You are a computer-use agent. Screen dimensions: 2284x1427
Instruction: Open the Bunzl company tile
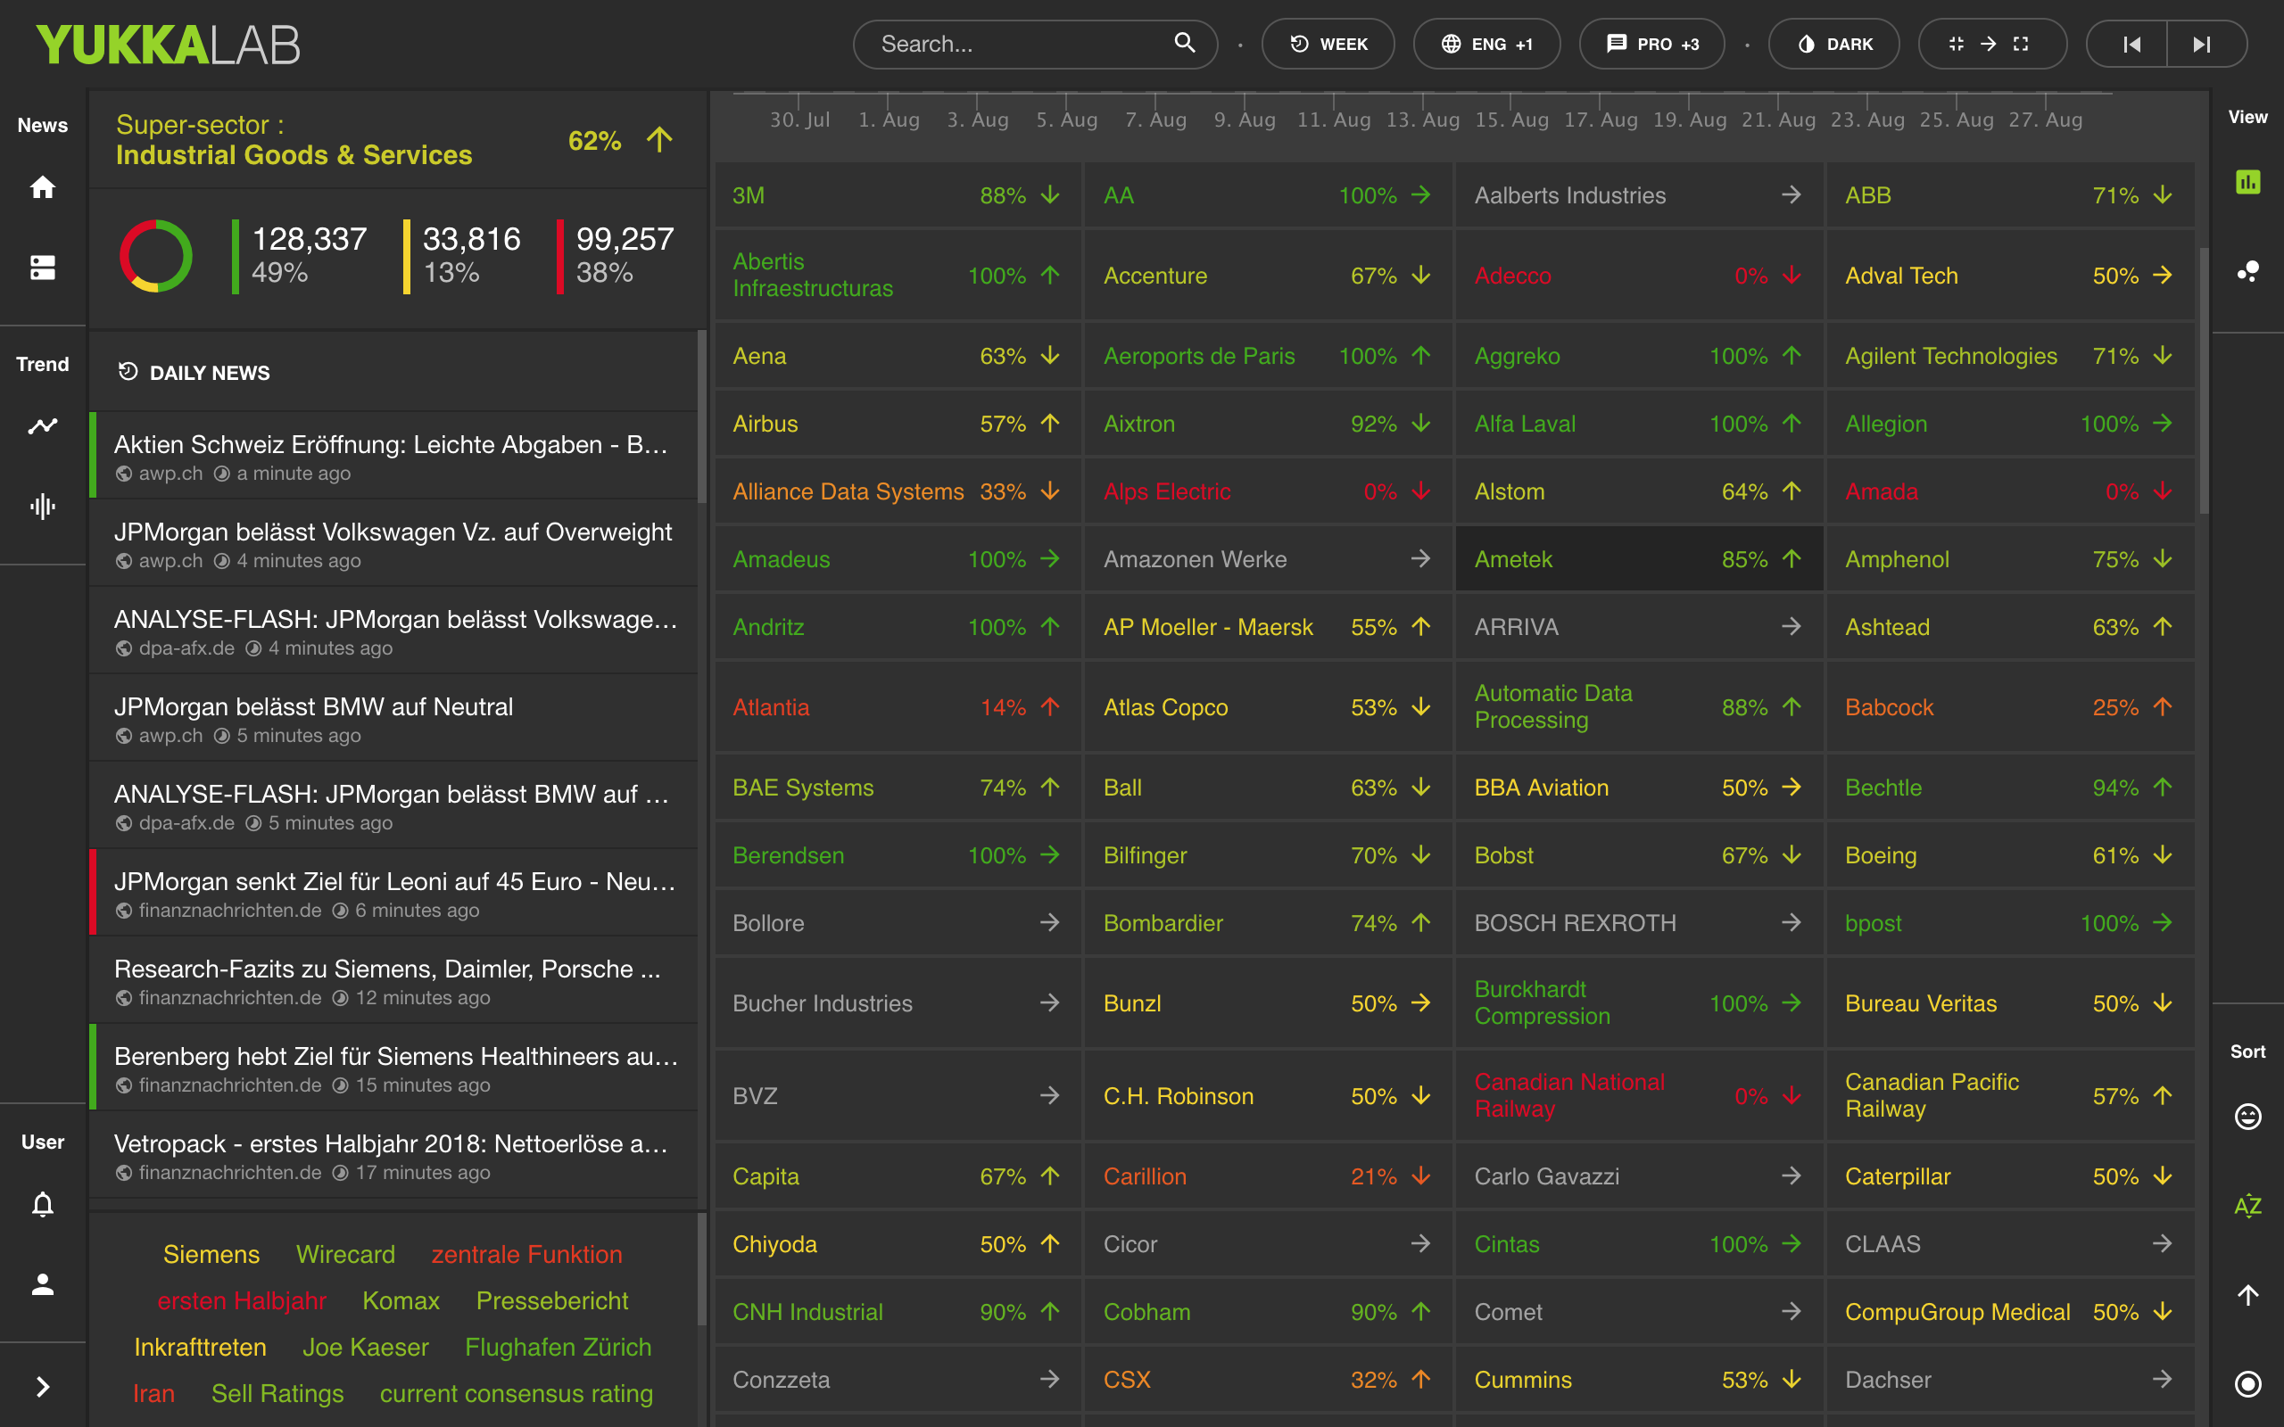(1269, 1003)
